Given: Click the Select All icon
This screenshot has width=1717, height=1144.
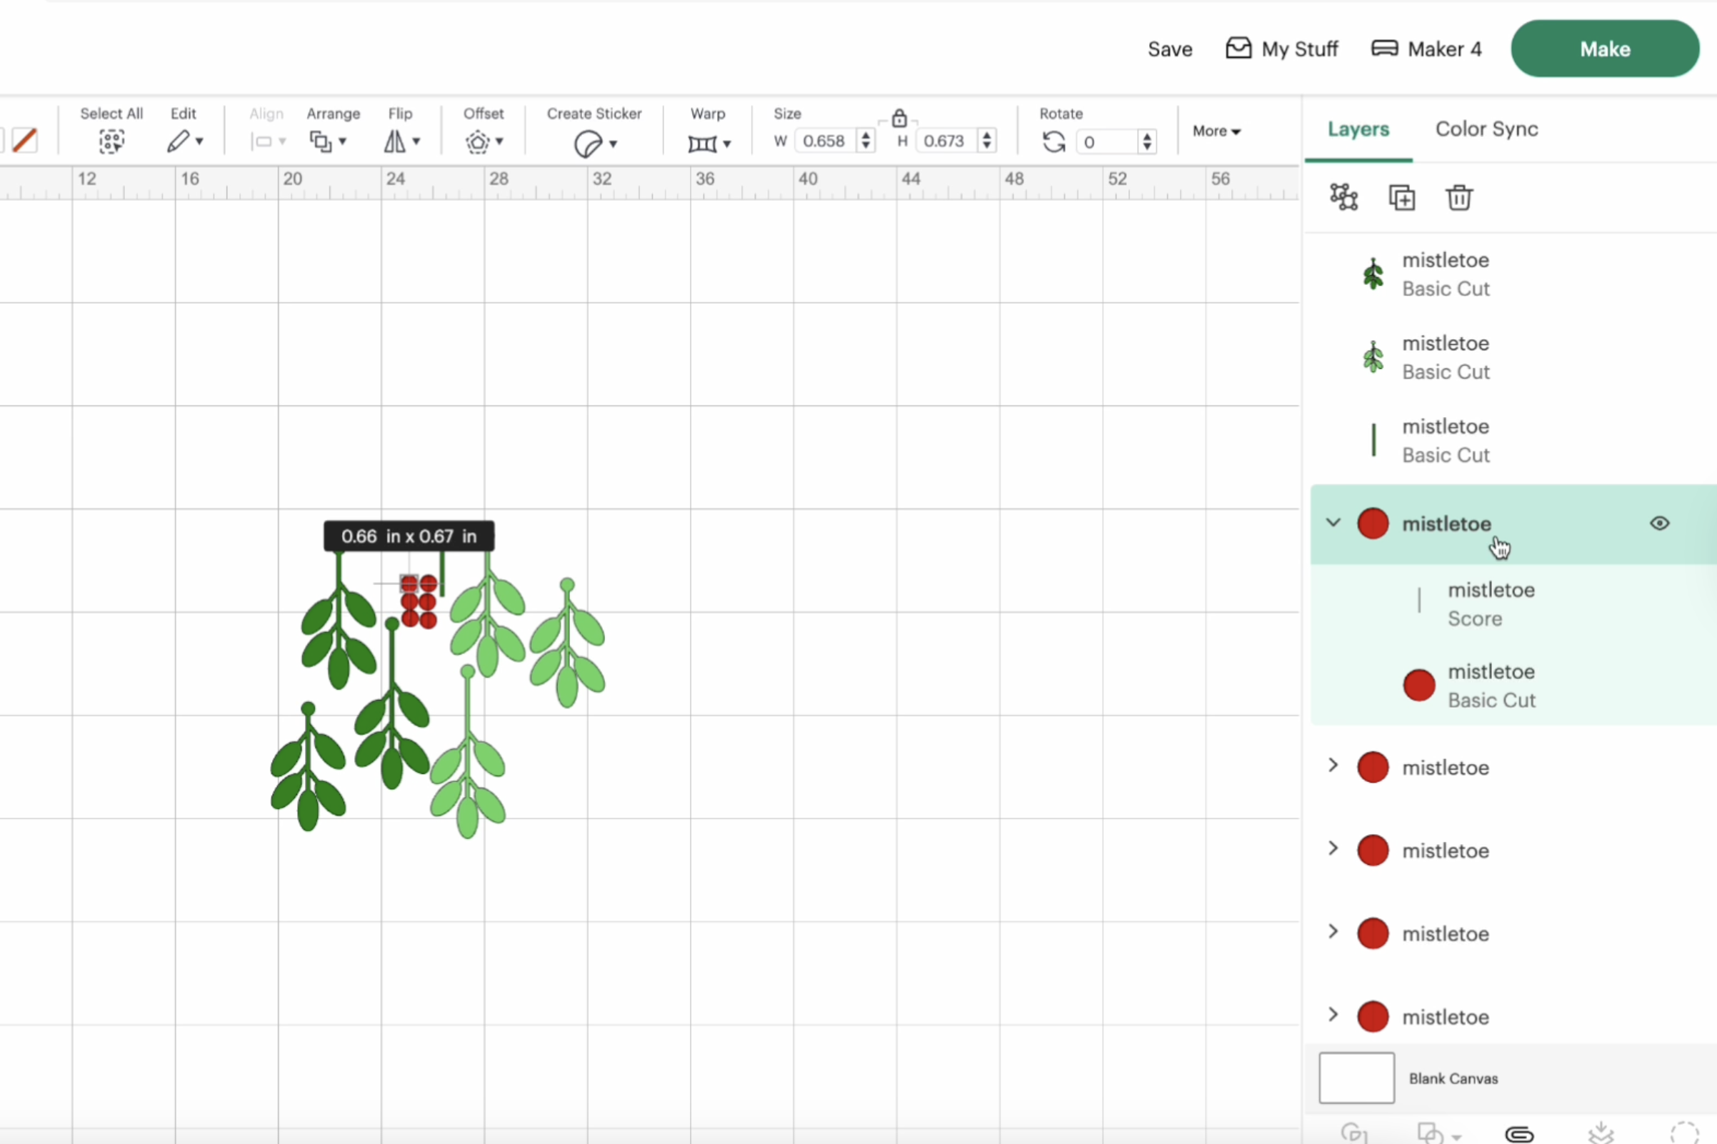Looking at the screenshot, I should coord(111,141).
